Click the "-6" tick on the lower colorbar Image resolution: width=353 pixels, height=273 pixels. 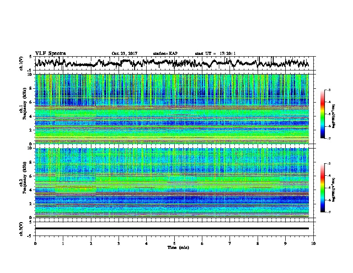[x=328, y=200]
